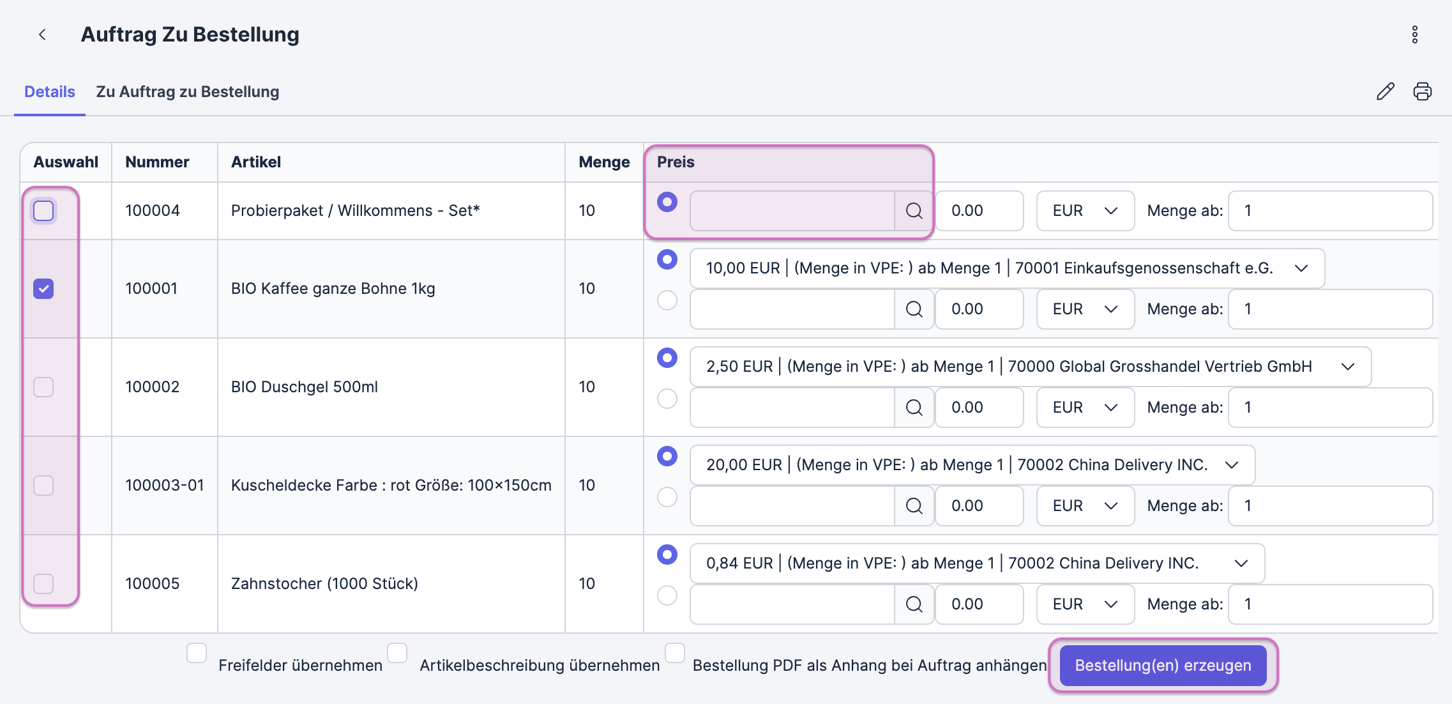
Task: Uncheck the BIO Kaffee ganze Bohne checkbox
Action: 43,289
